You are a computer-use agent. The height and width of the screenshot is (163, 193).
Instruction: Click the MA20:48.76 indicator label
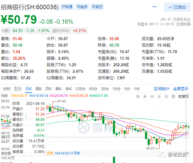coord(59,96)
